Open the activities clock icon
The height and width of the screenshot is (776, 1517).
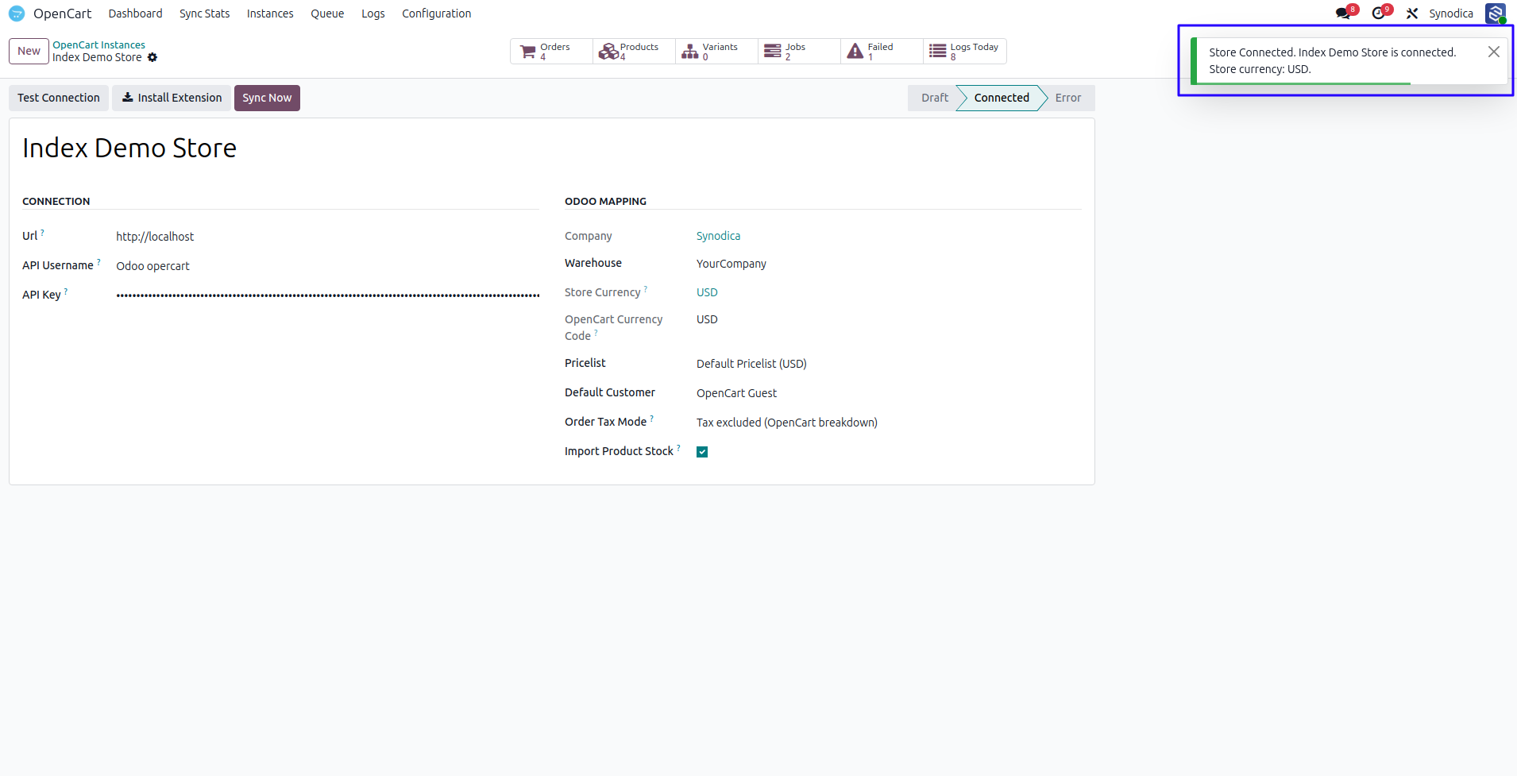tap(1380, 14)
